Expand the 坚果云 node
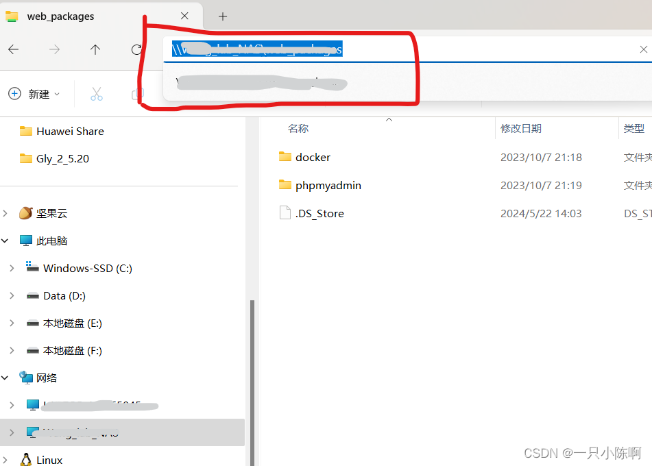Image resolution: width=652 pixels, height=466 pixels. point(5,213)
